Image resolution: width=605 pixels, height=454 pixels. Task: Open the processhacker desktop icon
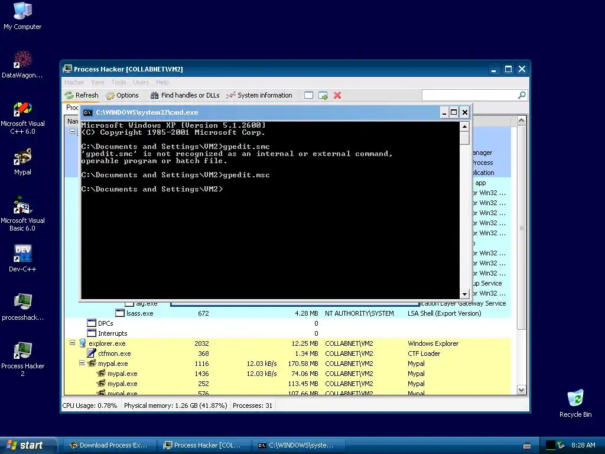[x=22, y=307]
